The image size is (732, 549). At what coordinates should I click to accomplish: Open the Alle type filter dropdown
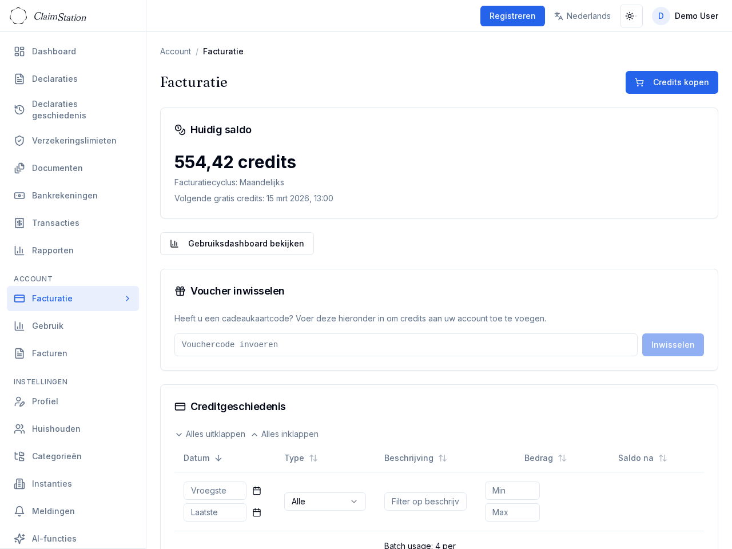pyautogui.click(x=325, y=502)
